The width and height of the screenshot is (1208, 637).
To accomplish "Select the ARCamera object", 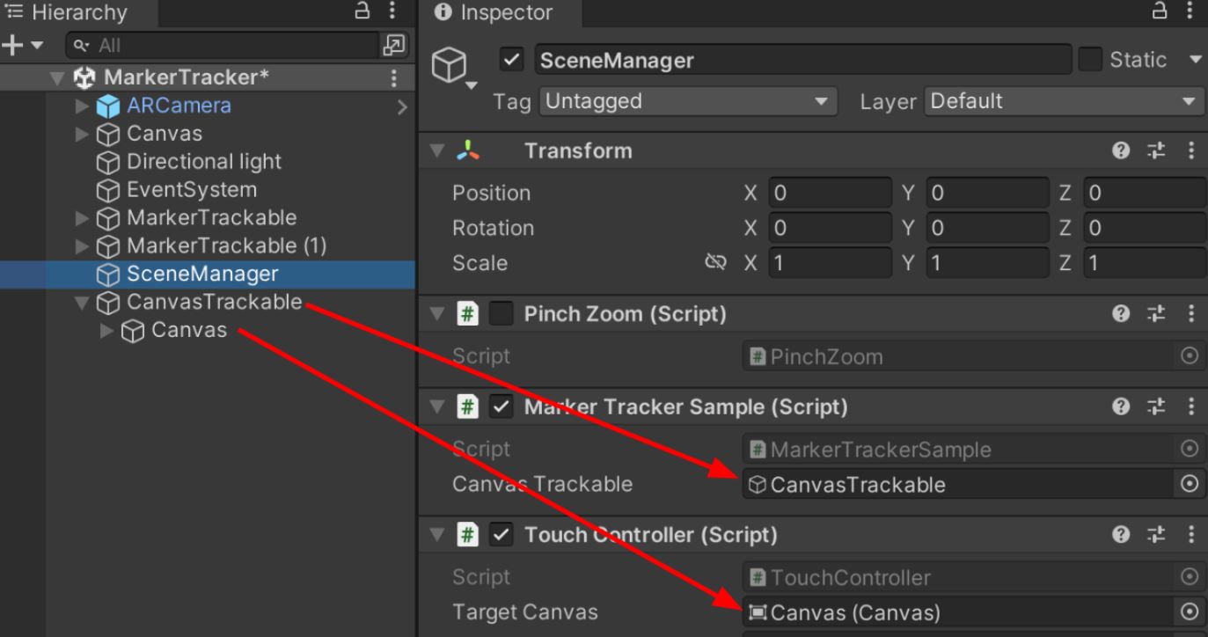I will pos(179,106).
